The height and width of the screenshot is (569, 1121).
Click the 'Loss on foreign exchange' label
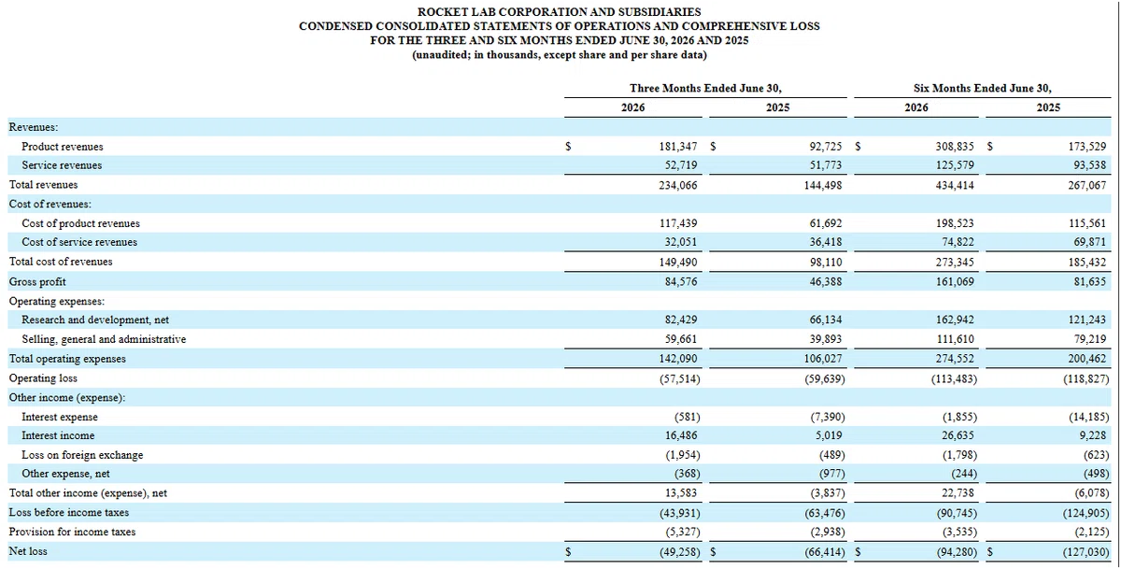(x=82, y=455)
